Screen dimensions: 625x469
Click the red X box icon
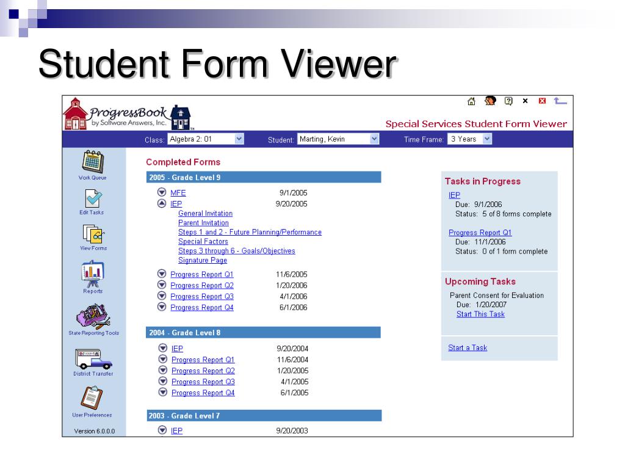coord(542,101)
